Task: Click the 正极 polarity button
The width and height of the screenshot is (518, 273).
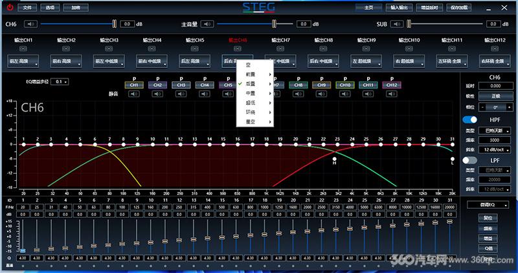Action: pyautogui.click(x=495, y=96)
